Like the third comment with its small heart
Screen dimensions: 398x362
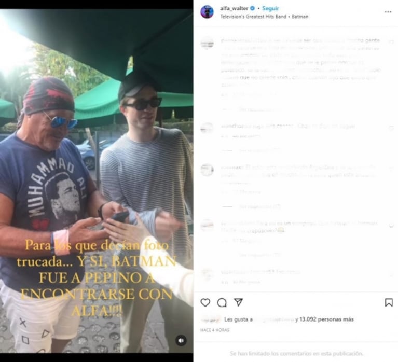coord(391,169)
